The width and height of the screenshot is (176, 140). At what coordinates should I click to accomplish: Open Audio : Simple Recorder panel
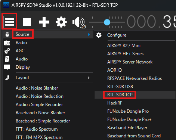pos(39,105)
